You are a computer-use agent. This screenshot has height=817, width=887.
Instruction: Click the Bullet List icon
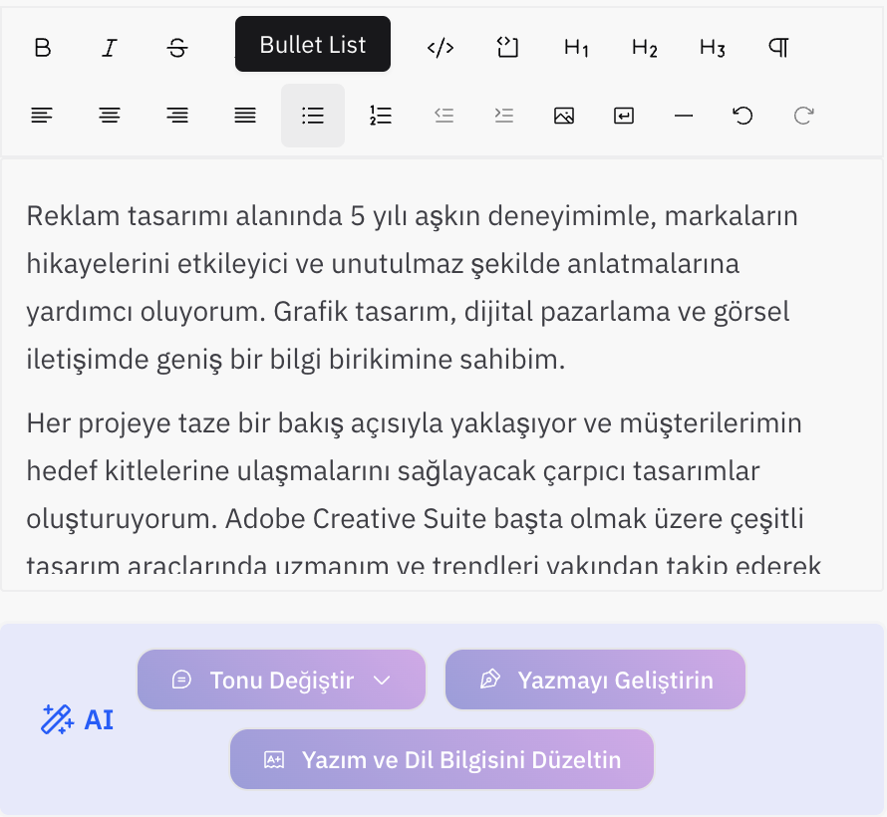(x=313, y=116)
